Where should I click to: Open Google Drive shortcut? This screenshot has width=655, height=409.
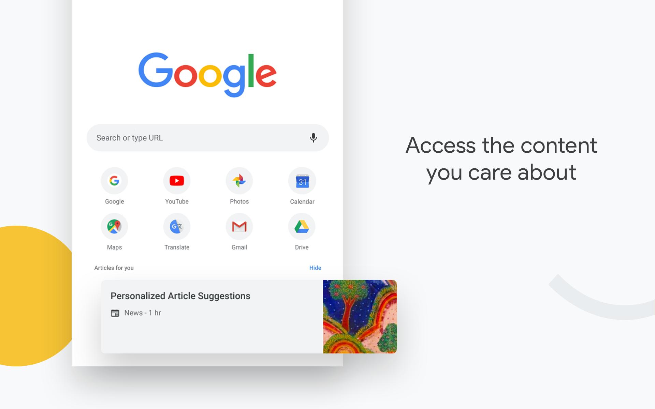coord(301,226)
